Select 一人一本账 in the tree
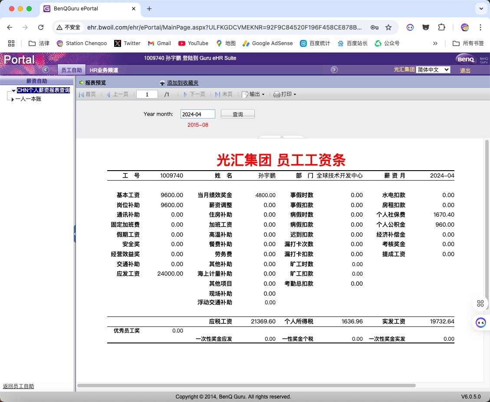Viewport: 490px width, 402px height. (29, 99)
